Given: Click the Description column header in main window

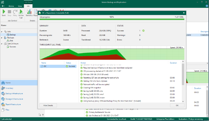Looking at the screenshot, I should pyautogui.click(x=204, y=31).
